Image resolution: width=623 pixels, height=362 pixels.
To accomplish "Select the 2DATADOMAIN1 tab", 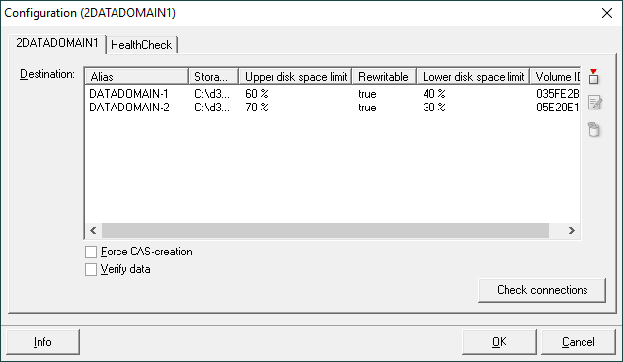I will point(57,43).
